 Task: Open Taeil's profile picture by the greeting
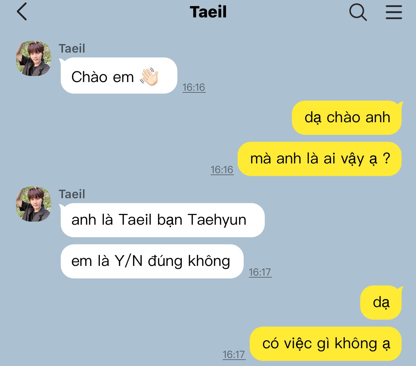click(34, 58)
